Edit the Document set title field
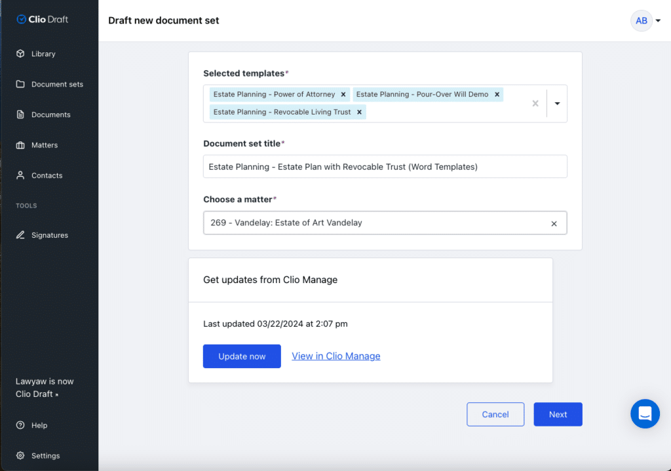This screenshot has width=671, height=471. coord(385,166)
